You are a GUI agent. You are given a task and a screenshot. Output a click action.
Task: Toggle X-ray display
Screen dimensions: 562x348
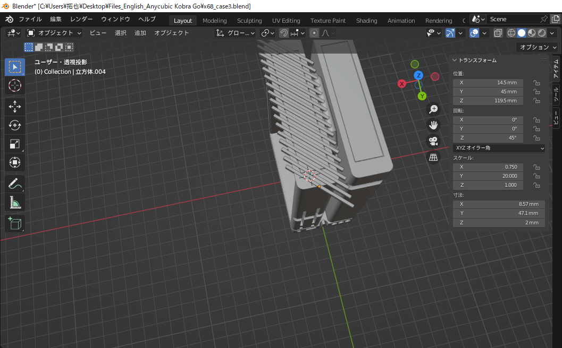click(x=498, y=33)
